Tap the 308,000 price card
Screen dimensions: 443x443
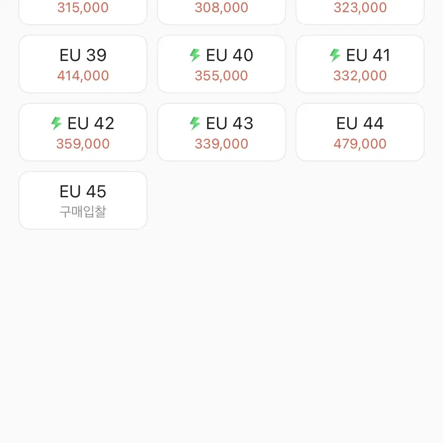coord(221,12)
